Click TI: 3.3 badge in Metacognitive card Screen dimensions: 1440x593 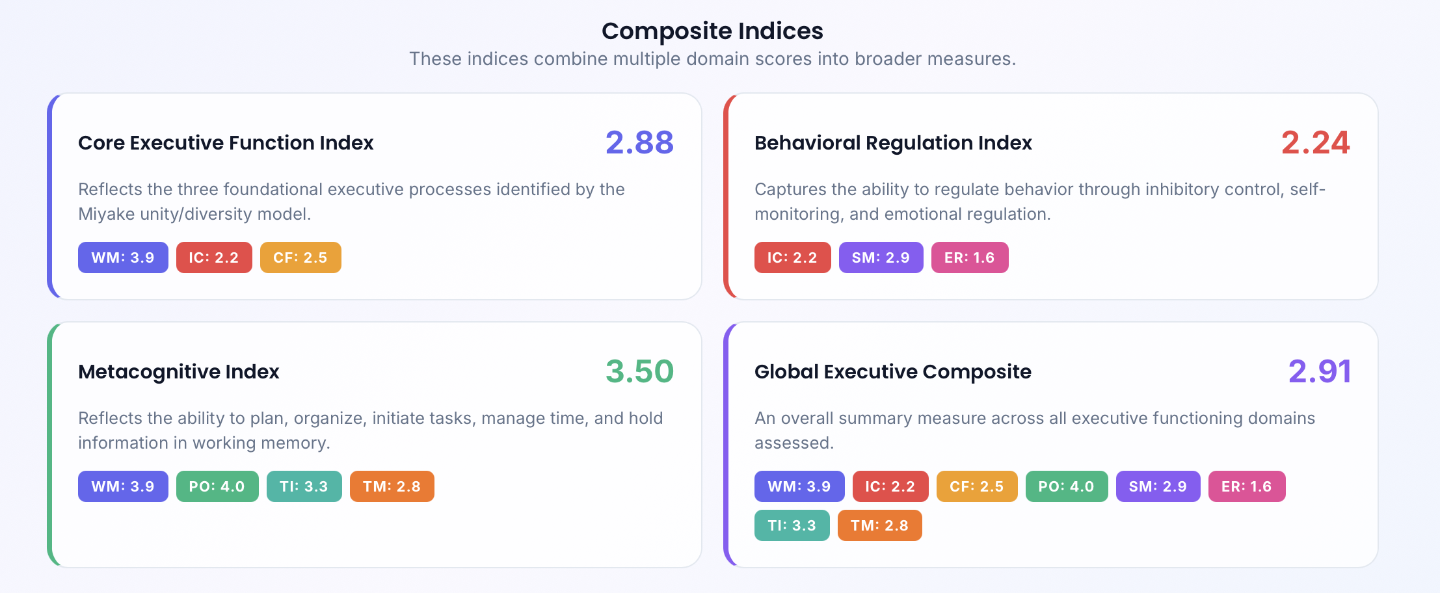304,486
